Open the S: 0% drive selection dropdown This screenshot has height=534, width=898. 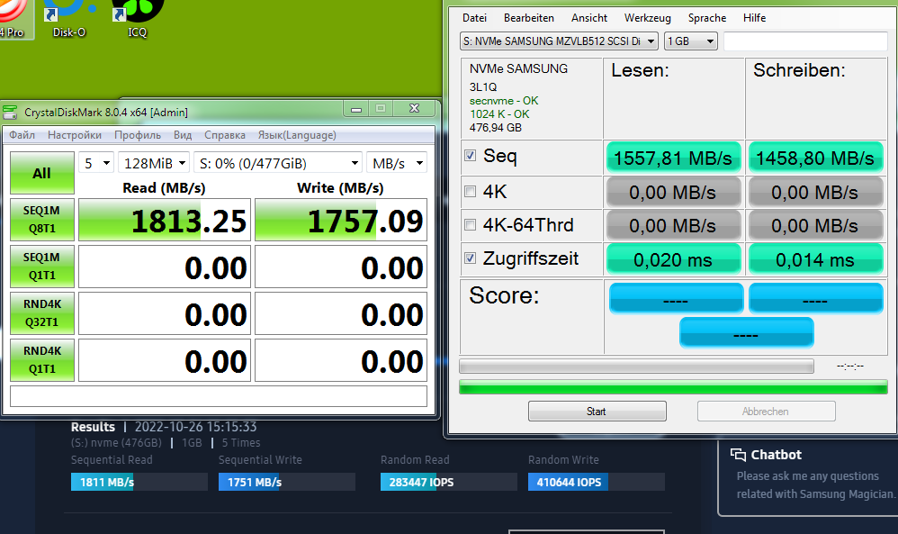tap(278, 163)
